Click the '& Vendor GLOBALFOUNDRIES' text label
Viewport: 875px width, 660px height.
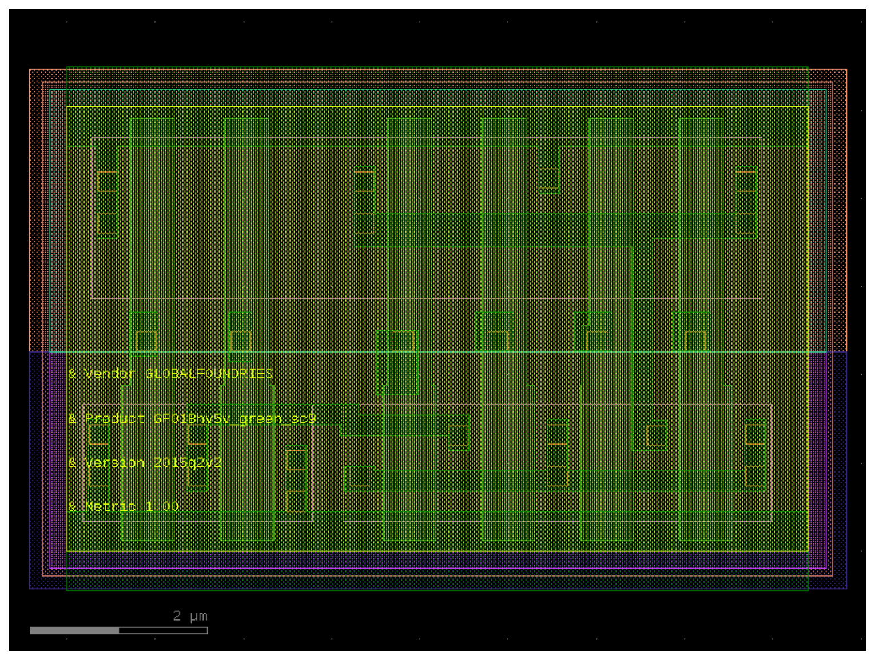[170, 374]
